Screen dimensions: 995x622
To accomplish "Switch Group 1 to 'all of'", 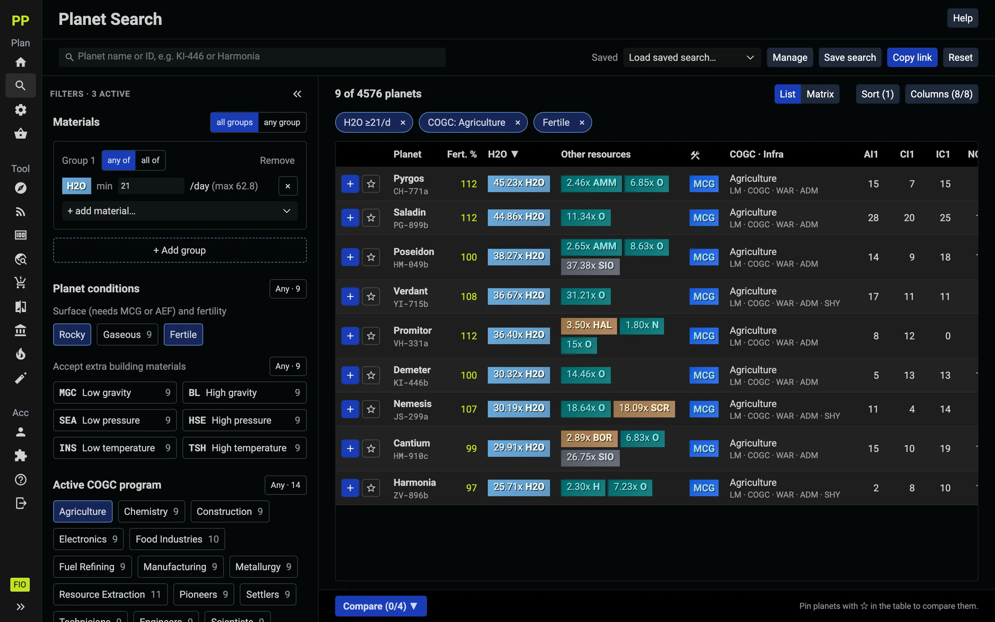I will 150,160.
